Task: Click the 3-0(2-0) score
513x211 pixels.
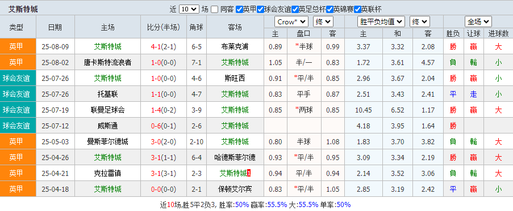Action: pyautogui.click(x=163, y=141)
